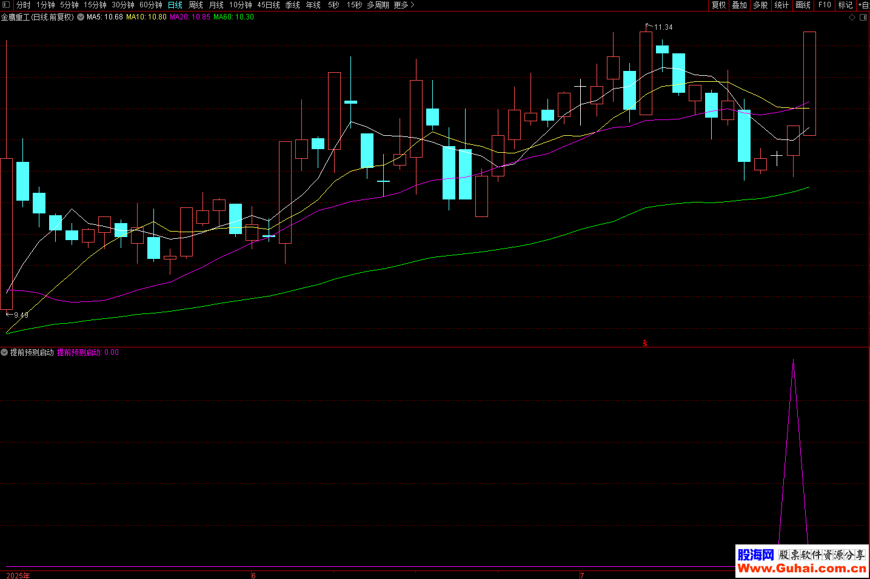
Task: Click the 提前预测启动 indicator name
Action: pos(32,352)
